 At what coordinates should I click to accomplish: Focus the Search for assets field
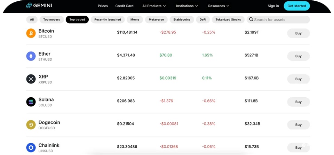278,19
